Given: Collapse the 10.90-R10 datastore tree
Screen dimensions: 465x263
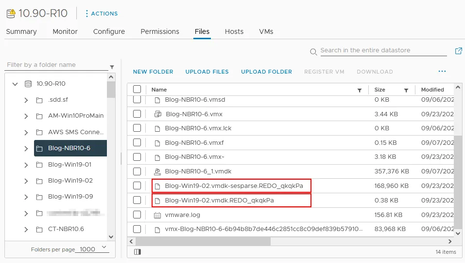Looking at the screenshot, I should [15, 84].
